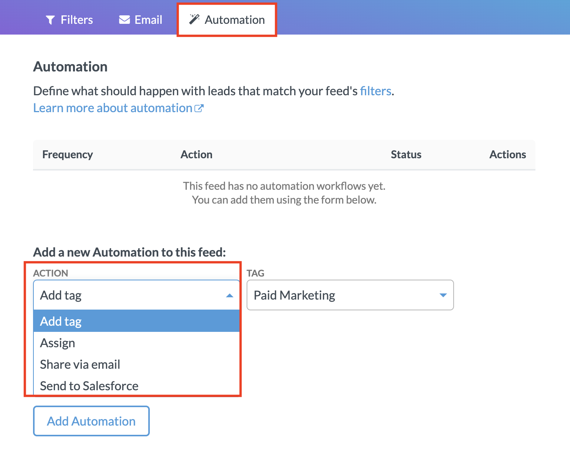Click the Action column header
This screenshot has height=454, width=570.
pos(196,154)
